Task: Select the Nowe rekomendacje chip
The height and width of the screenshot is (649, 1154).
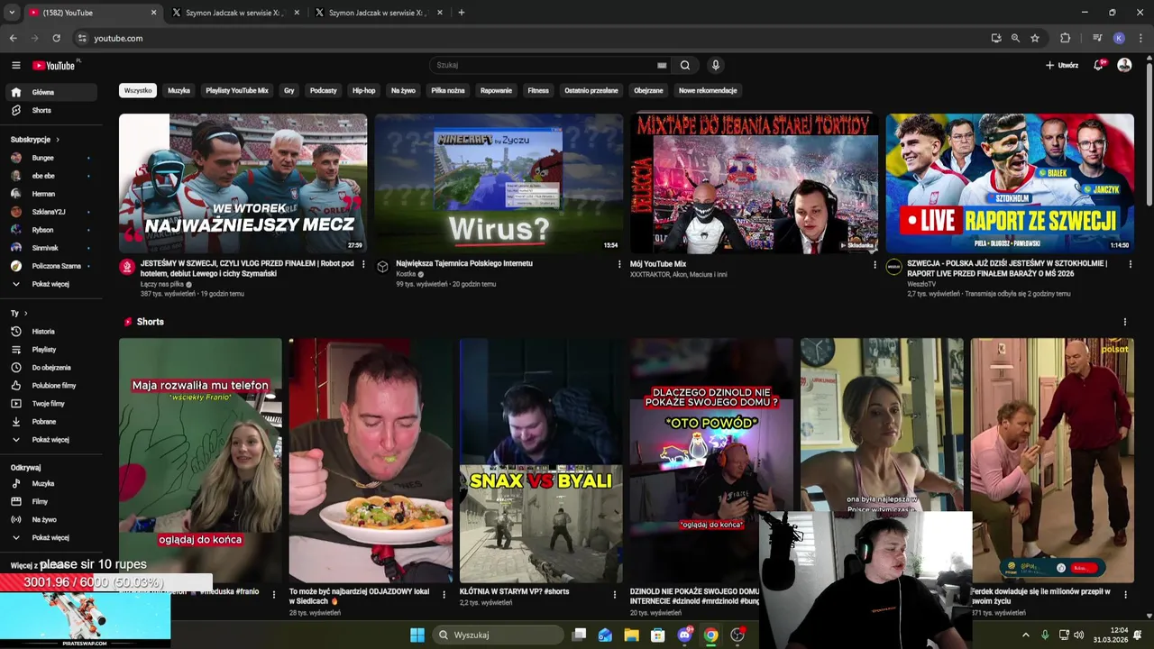Action: 708,90
